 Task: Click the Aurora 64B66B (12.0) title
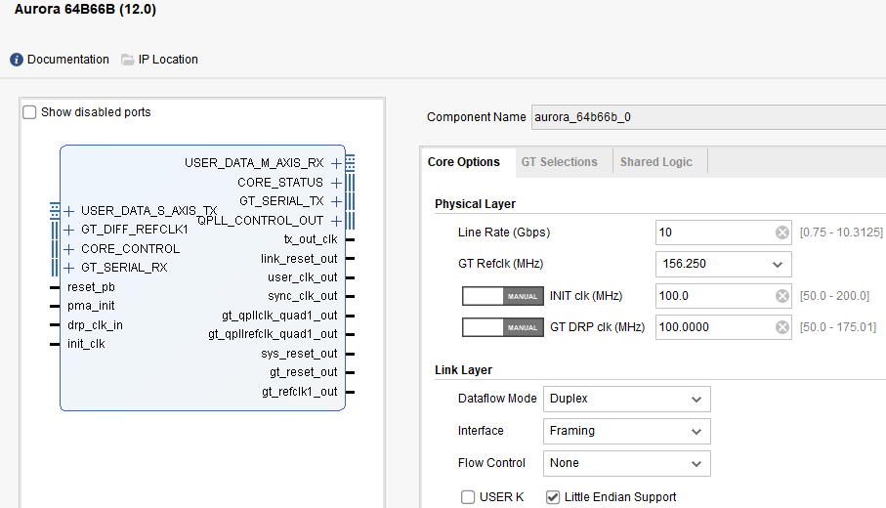click(x=85, y=9)
